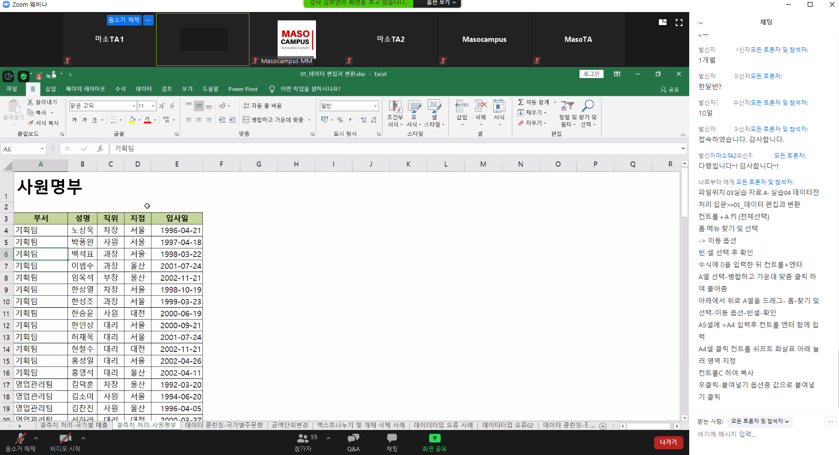
Task: Toggle Zoom fullscreen view icon
Action: coord(679,23)
